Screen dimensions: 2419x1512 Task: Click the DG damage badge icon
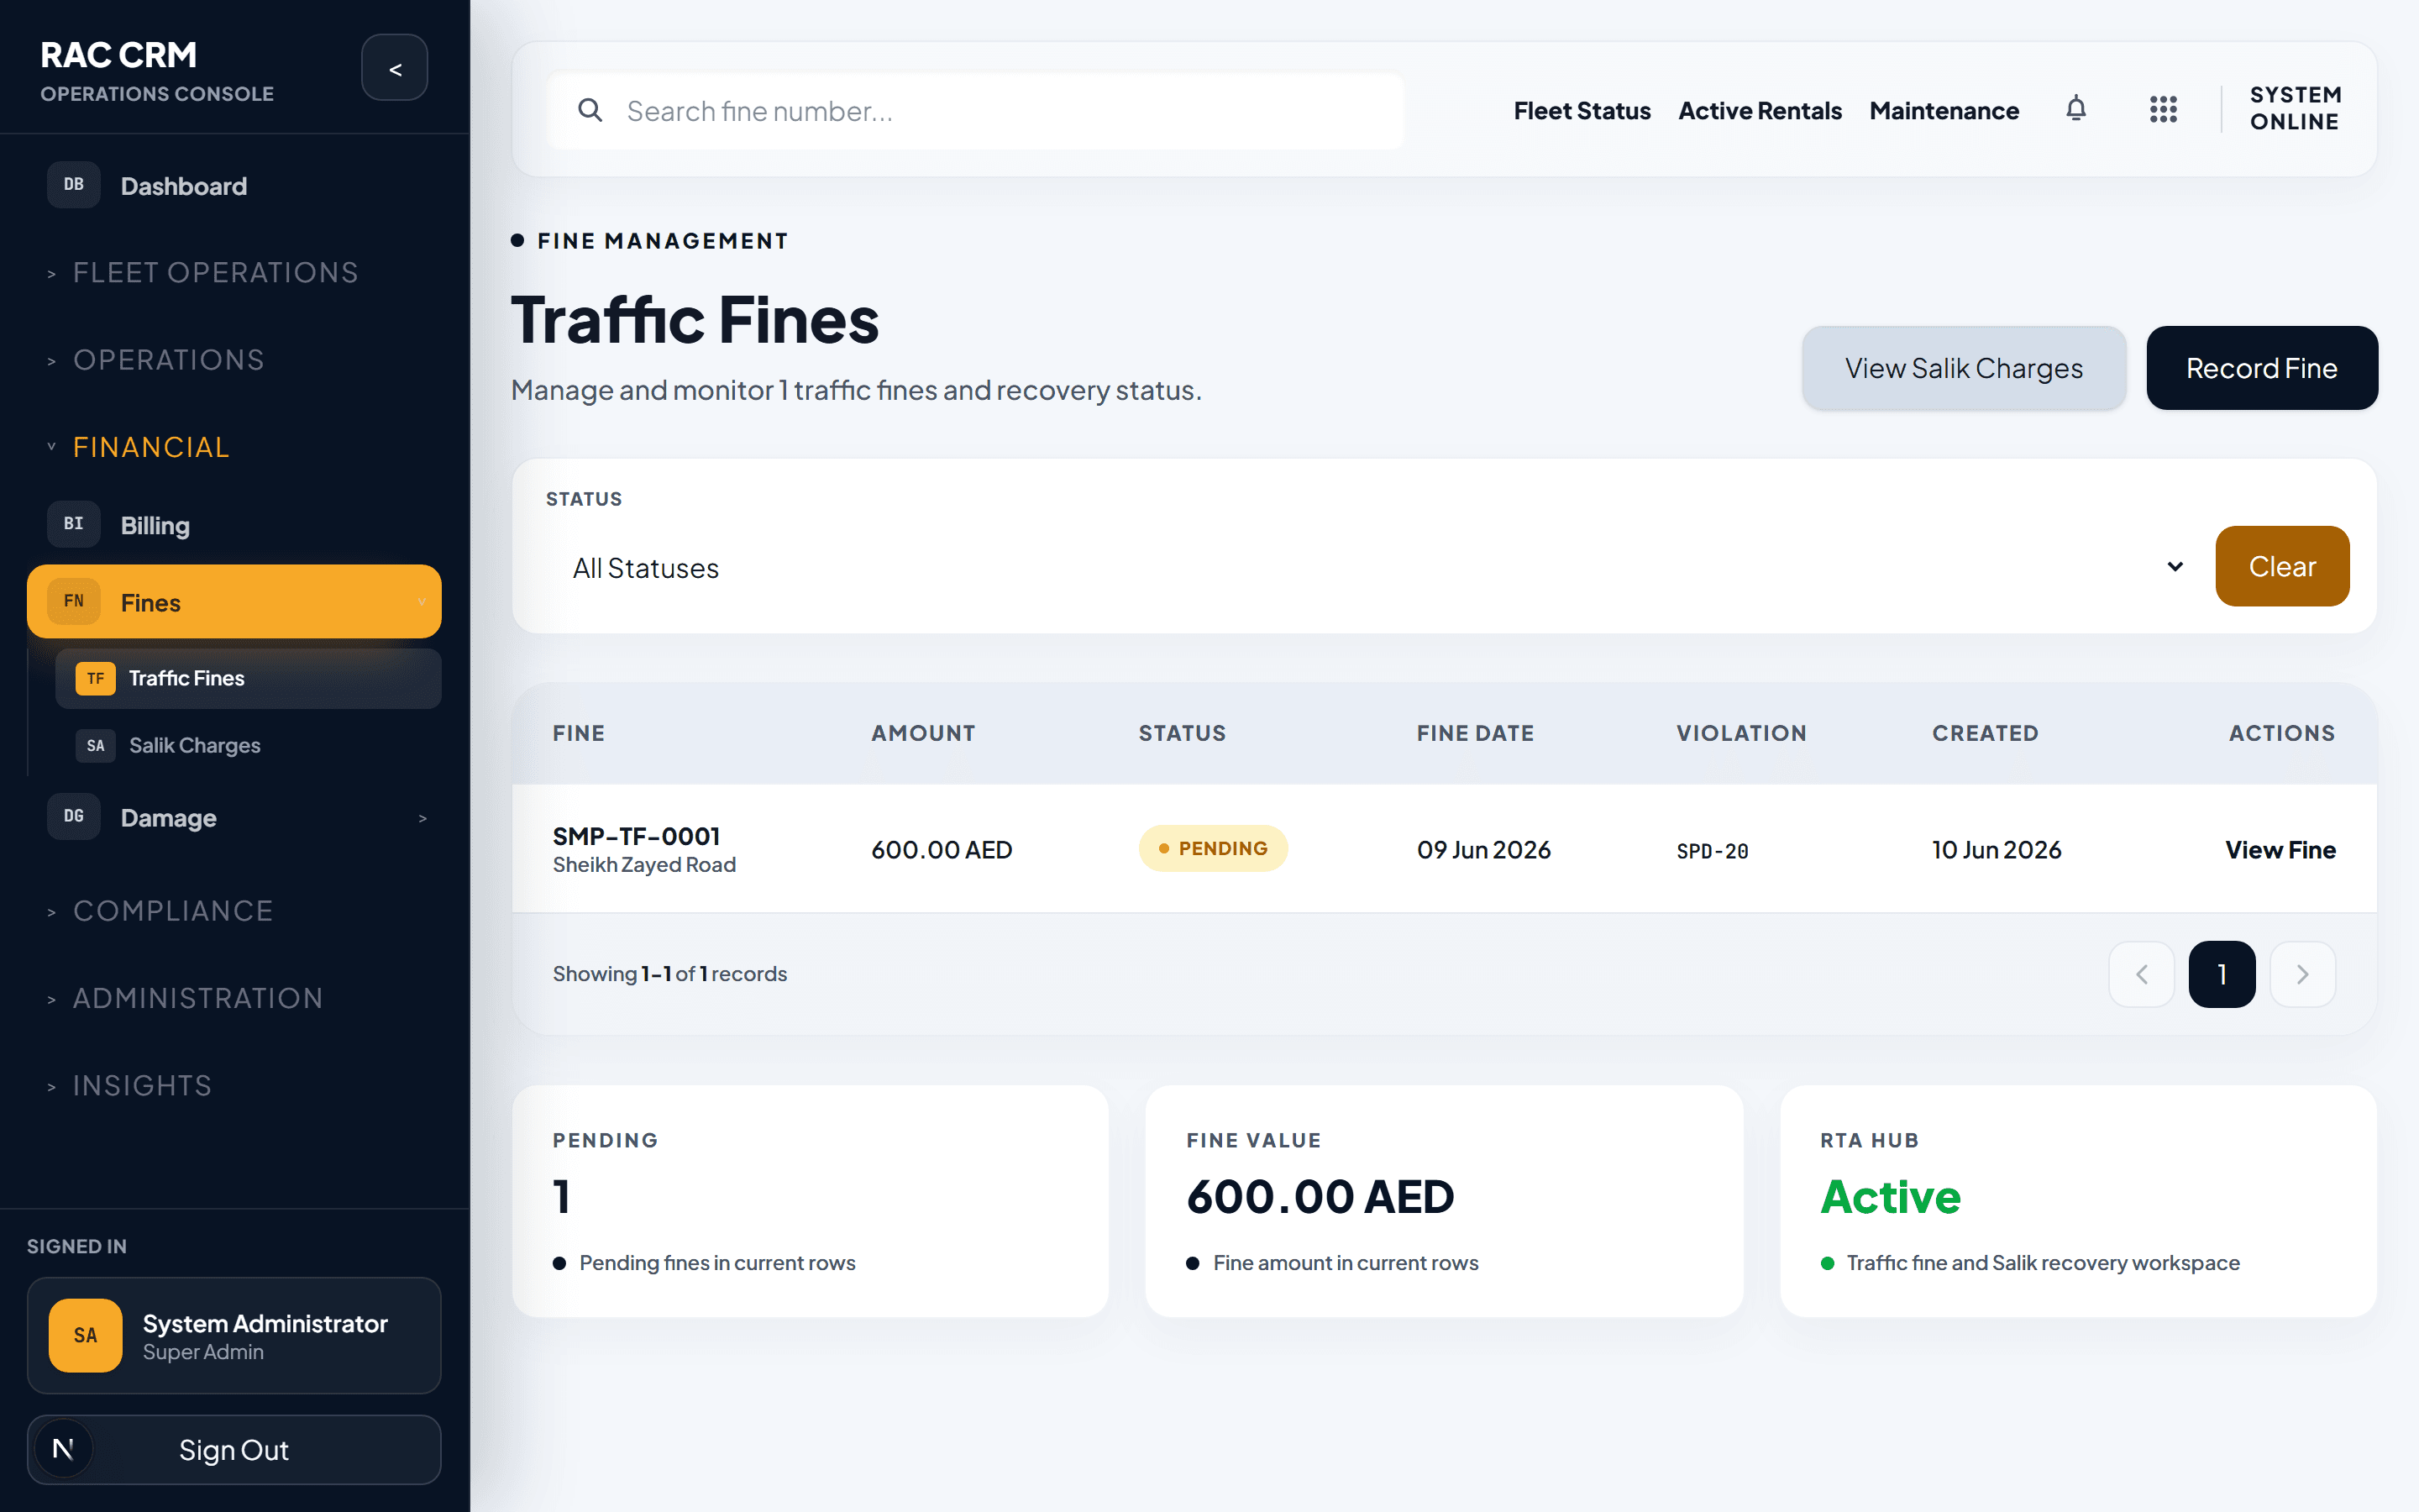[74, 817]
